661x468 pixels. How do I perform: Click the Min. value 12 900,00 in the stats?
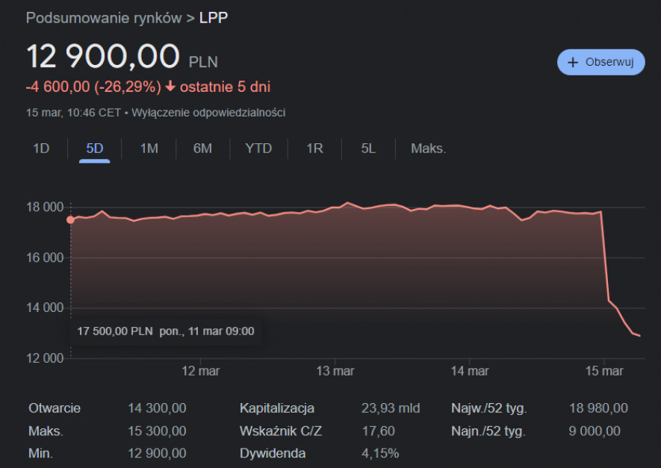point(157,453)
